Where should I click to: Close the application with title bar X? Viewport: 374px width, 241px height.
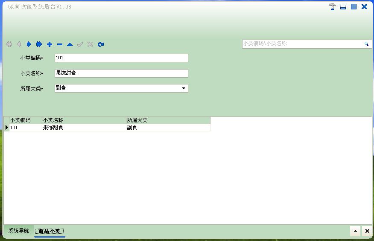pos(365,7)
